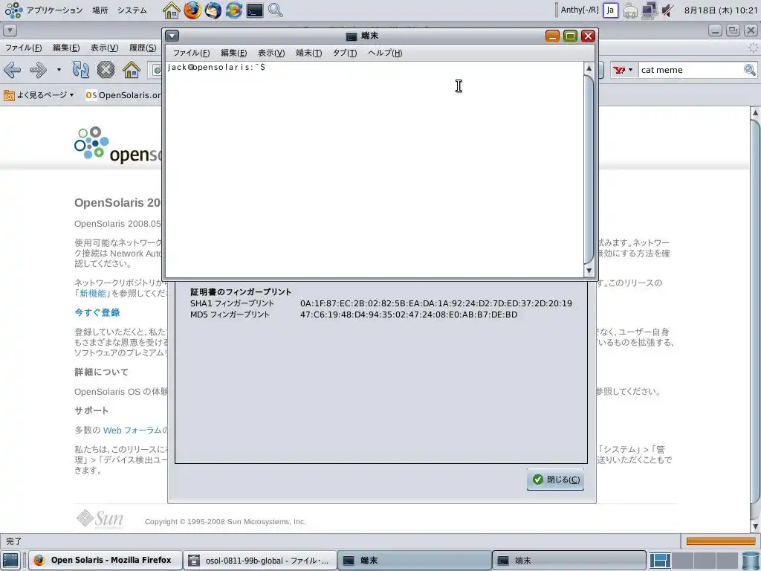
Task: Open Firefox ファイル(F) menu
Action: (x=23, y=48)
